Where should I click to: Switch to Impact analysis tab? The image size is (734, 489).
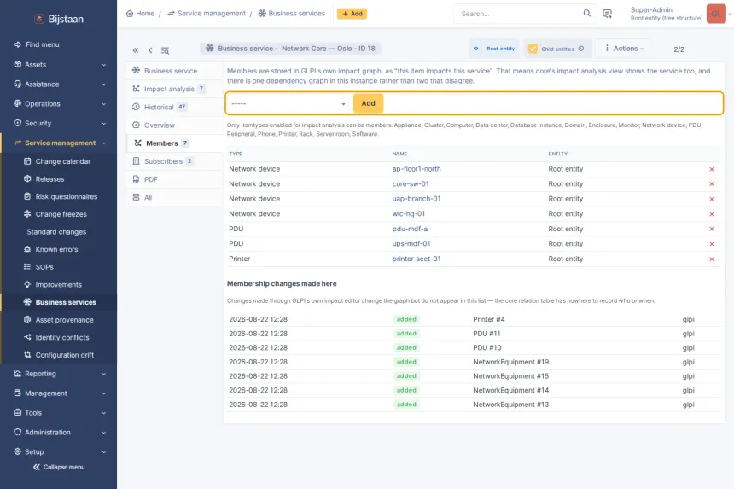pyautogui.click(x=174, y=89)
